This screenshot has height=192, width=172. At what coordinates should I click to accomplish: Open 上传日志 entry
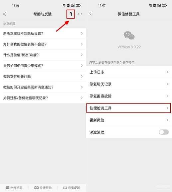point(129,72)
